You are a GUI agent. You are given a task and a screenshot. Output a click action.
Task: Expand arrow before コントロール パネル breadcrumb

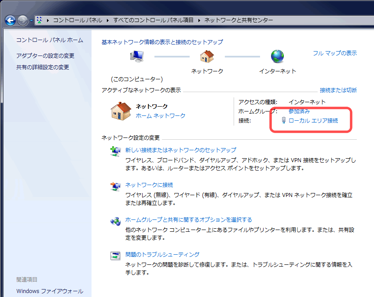[x=48, y=20]
